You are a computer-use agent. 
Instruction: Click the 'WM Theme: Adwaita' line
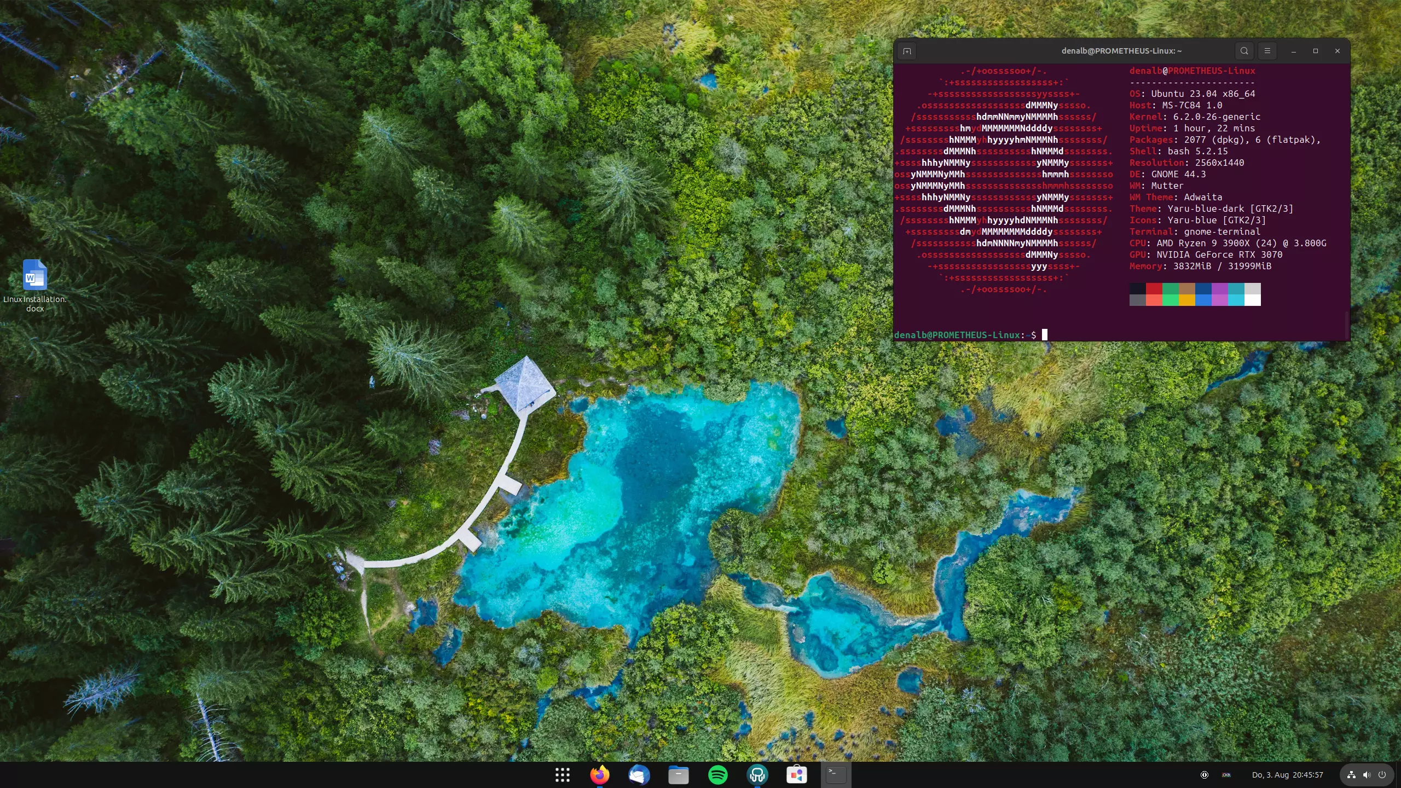click(x=1176, y=197)
